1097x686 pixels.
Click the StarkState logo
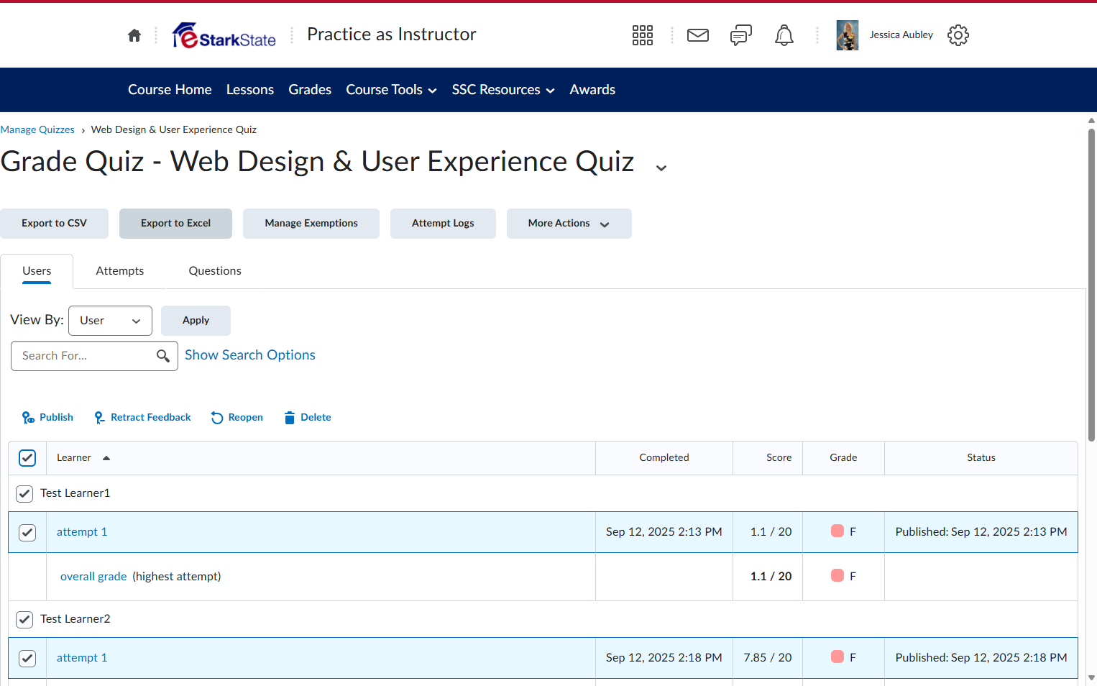tap(224, 35)
